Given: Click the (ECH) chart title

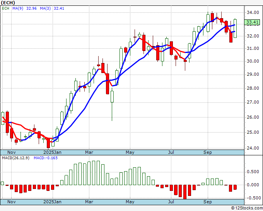Looking at the screenshot, I should point(8,3).
